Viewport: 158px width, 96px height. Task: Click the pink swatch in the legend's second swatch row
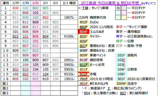(124, 13)
